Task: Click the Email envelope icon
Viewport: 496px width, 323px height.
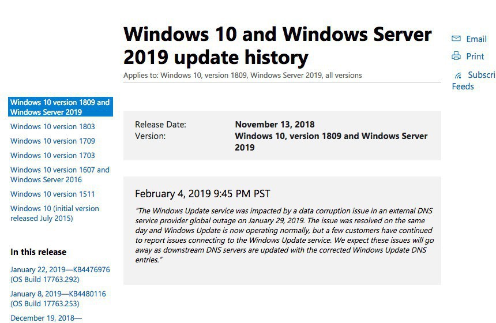Action: pyautogui.click(x=456, y=39)
